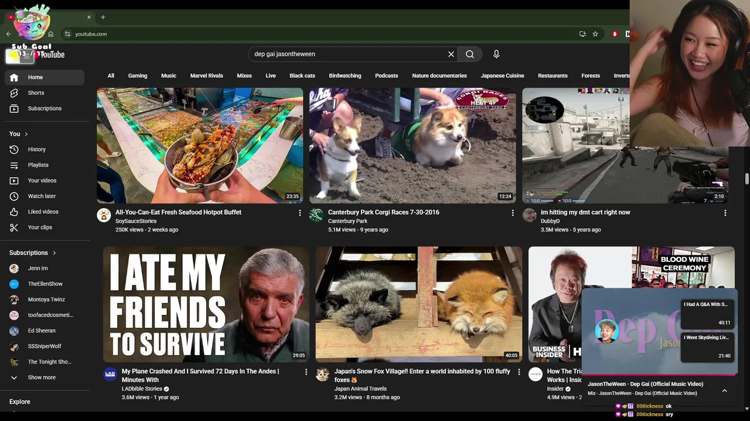This screenshot has width=750, height=421.
Task: Click the SoySauceStories channel avatar
Action: coord(104,215)
